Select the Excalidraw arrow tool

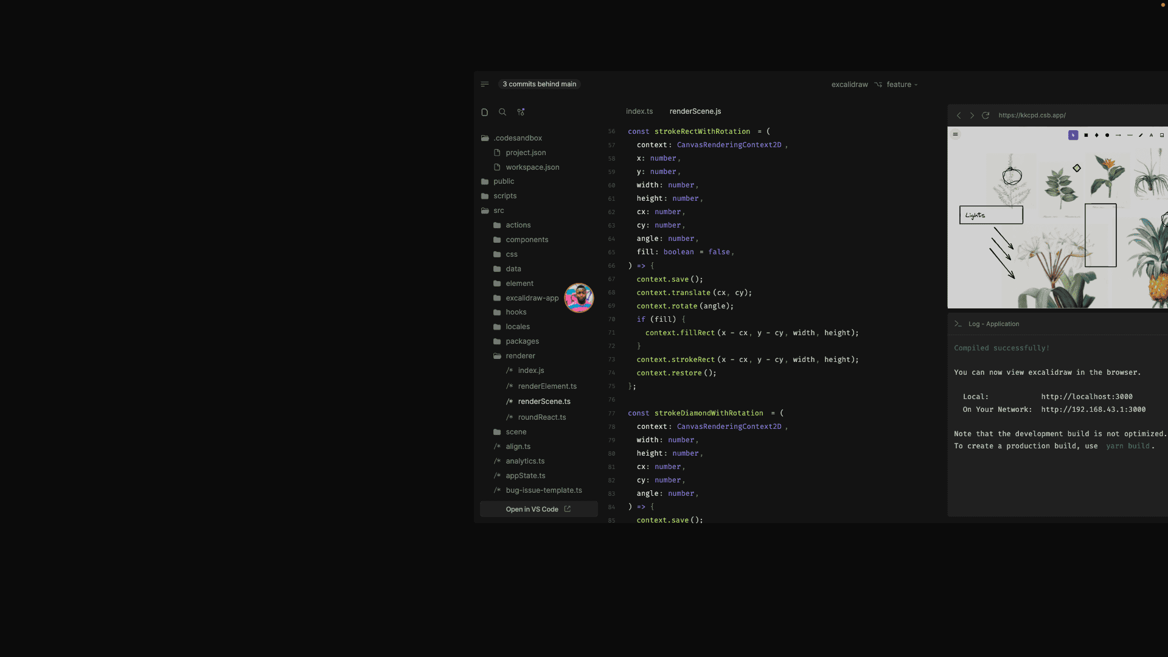click(x=1118, y=135)
